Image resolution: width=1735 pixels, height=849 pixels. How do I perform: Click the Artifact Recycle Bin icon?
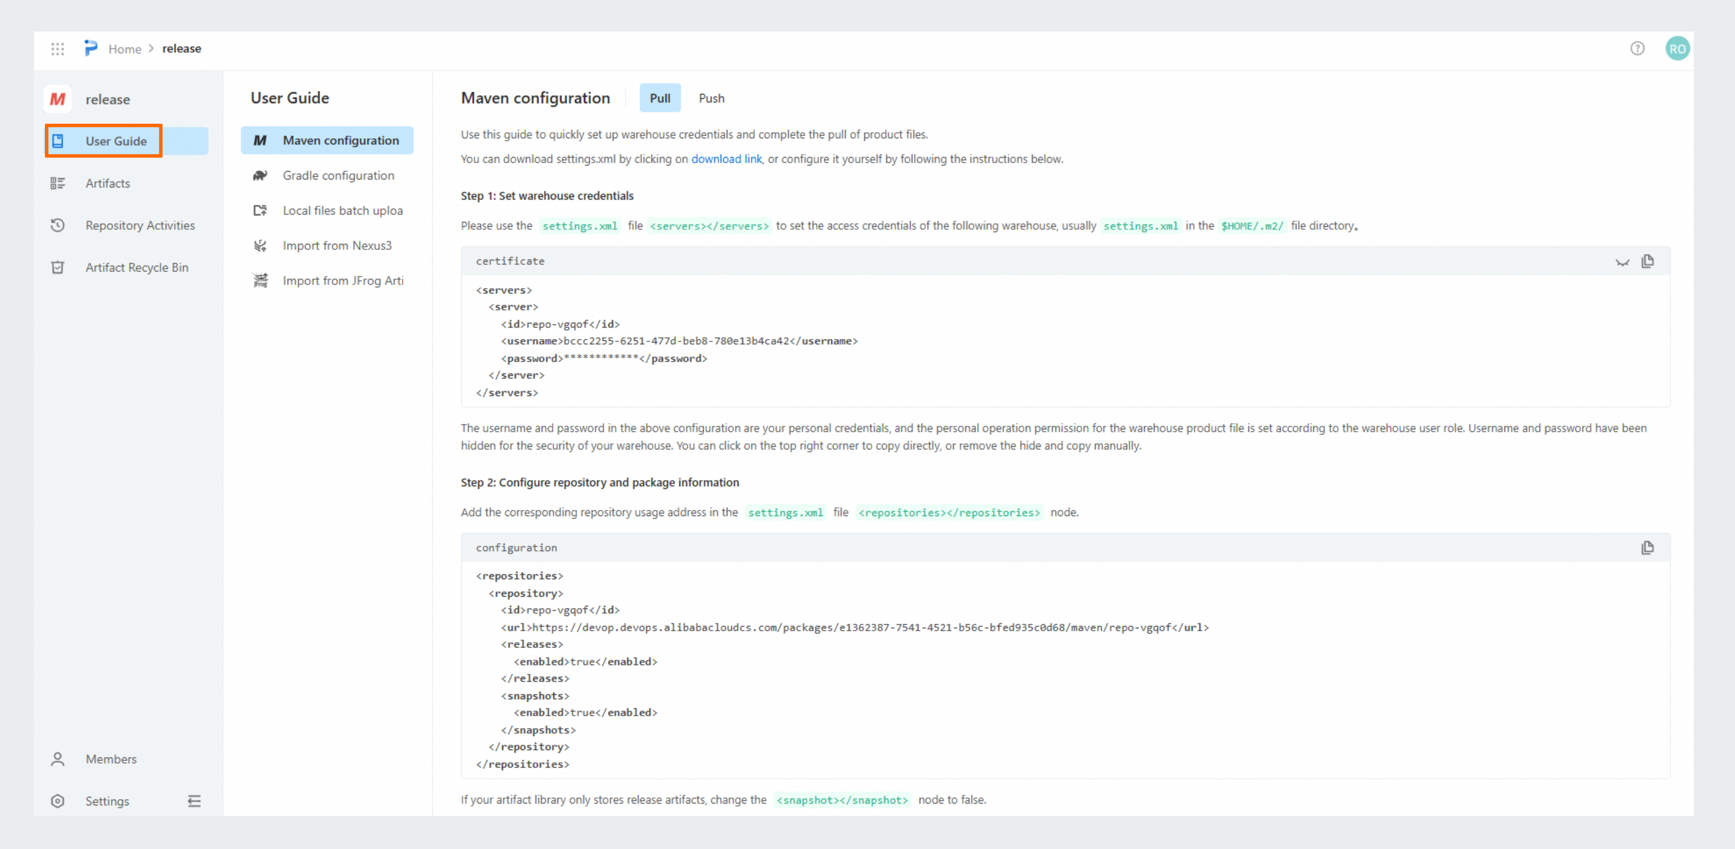tap(58, 267)
